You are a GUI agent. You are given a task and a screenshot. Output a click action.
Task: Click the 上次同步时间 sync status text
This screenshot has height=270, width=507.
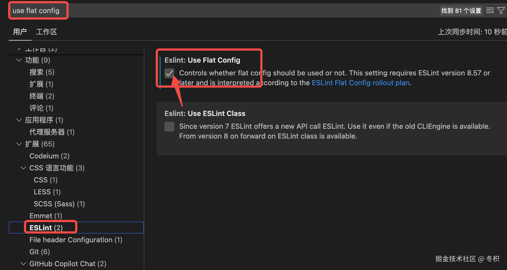click(x=472, y=32)
